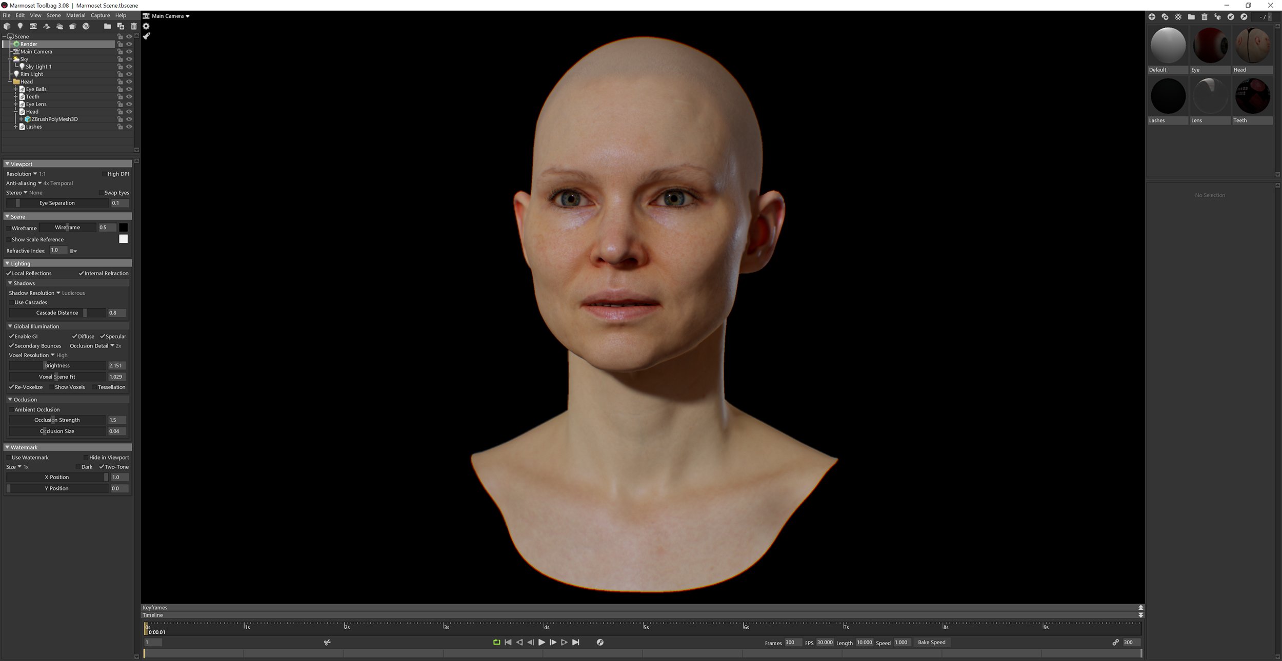Open the Main Camera selector dropdown

pyautogui.click(x=167, y=16)
